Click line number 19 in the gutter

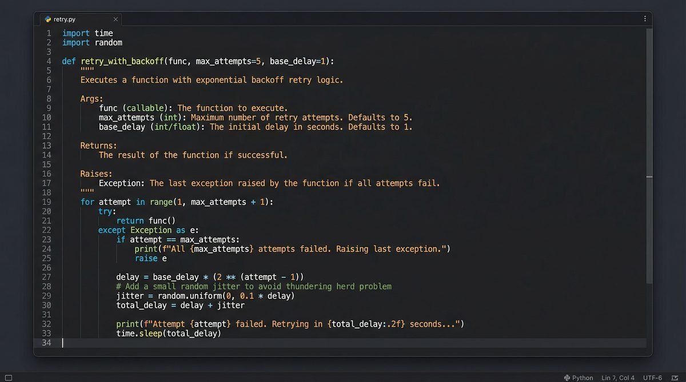47,202
